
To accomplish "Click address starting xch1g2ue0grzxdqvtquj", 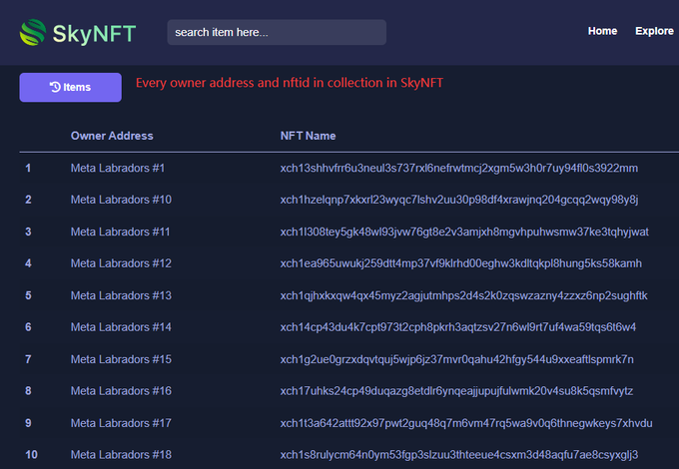I will (457, 359).
